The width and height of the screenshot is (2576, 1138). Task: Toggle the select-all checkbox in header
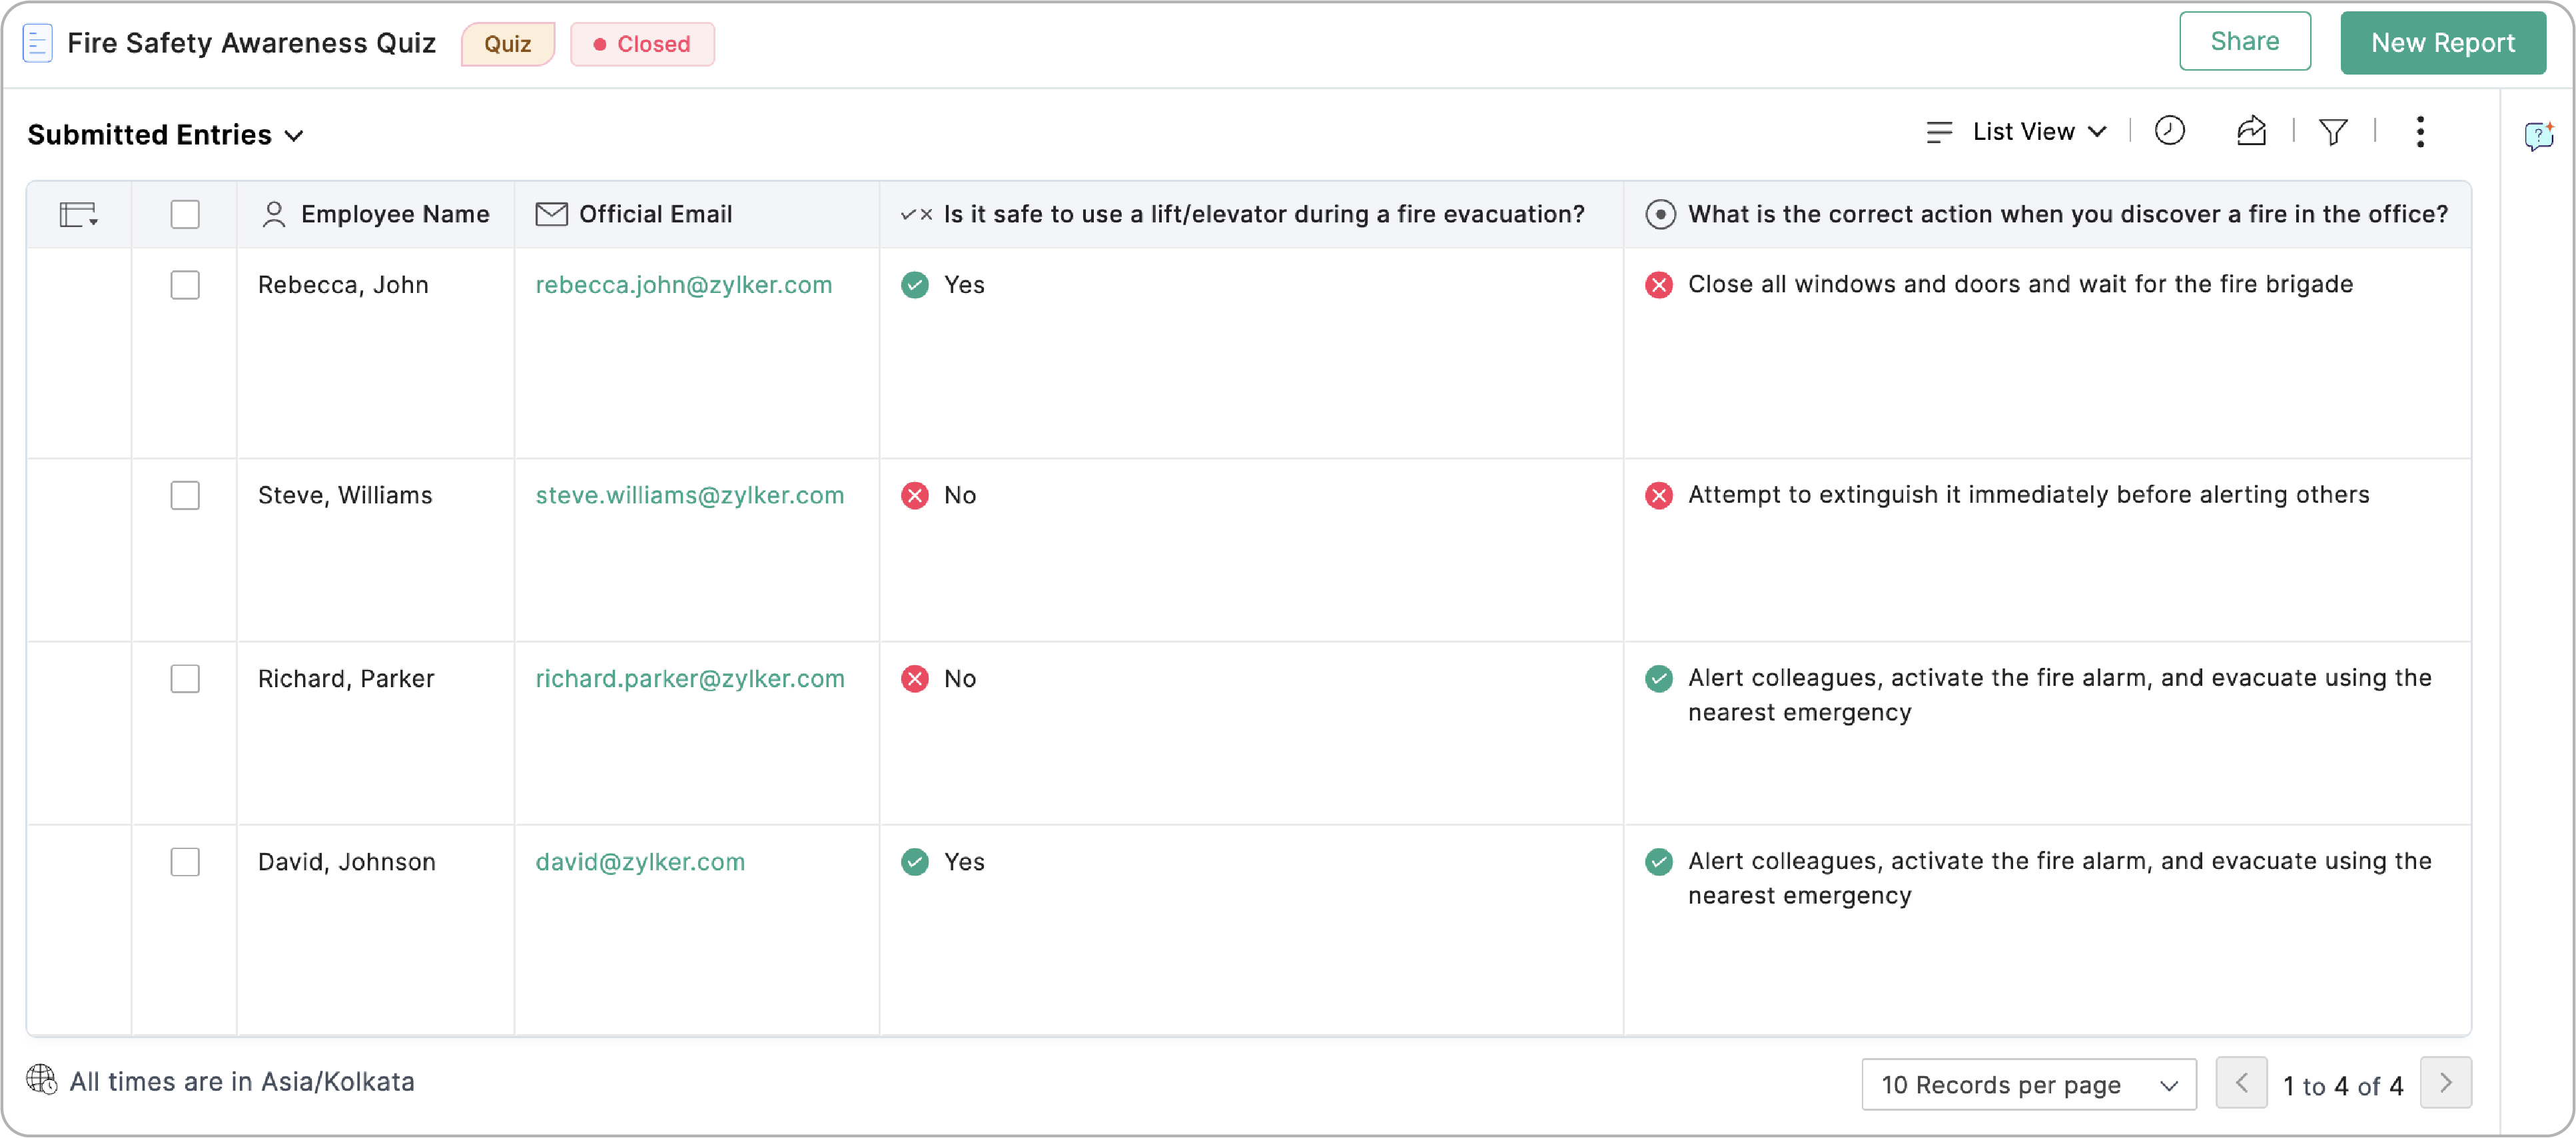coord(185,214)
